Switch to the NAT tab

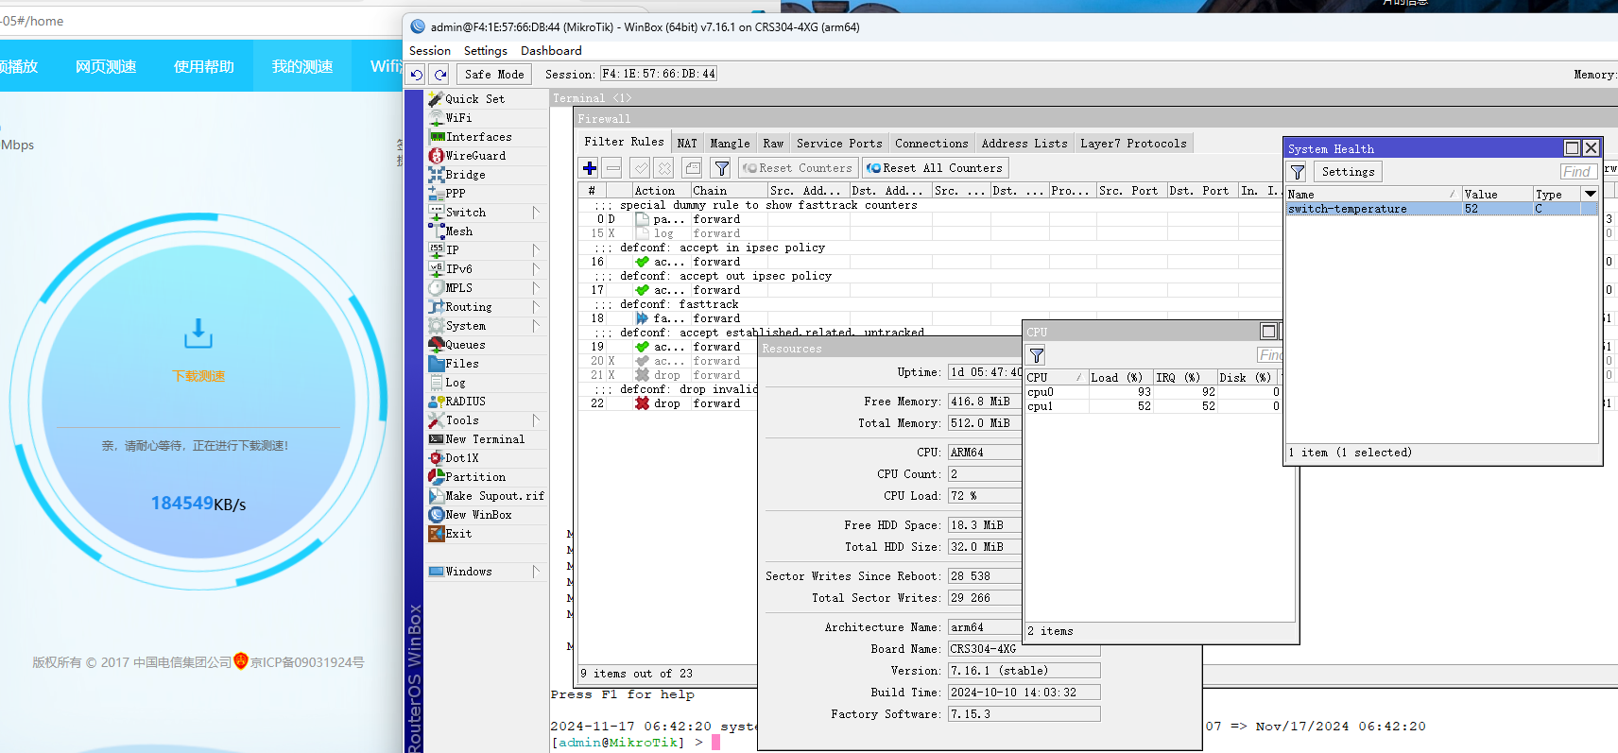[687, 144]
